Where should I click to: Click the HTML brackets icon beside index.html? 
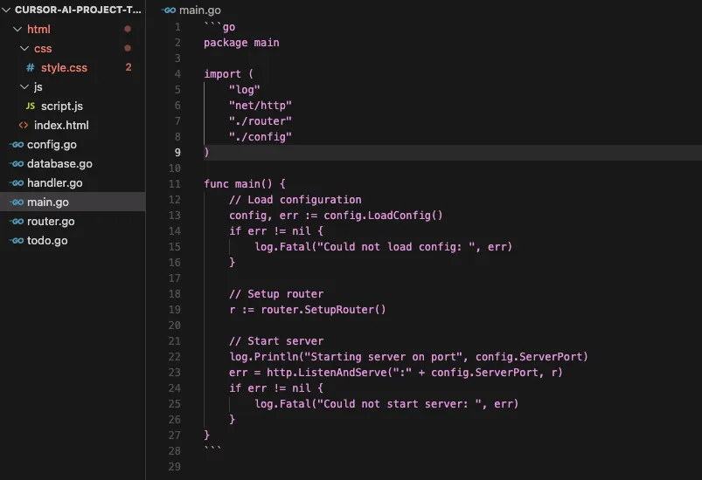click(24, 125)
